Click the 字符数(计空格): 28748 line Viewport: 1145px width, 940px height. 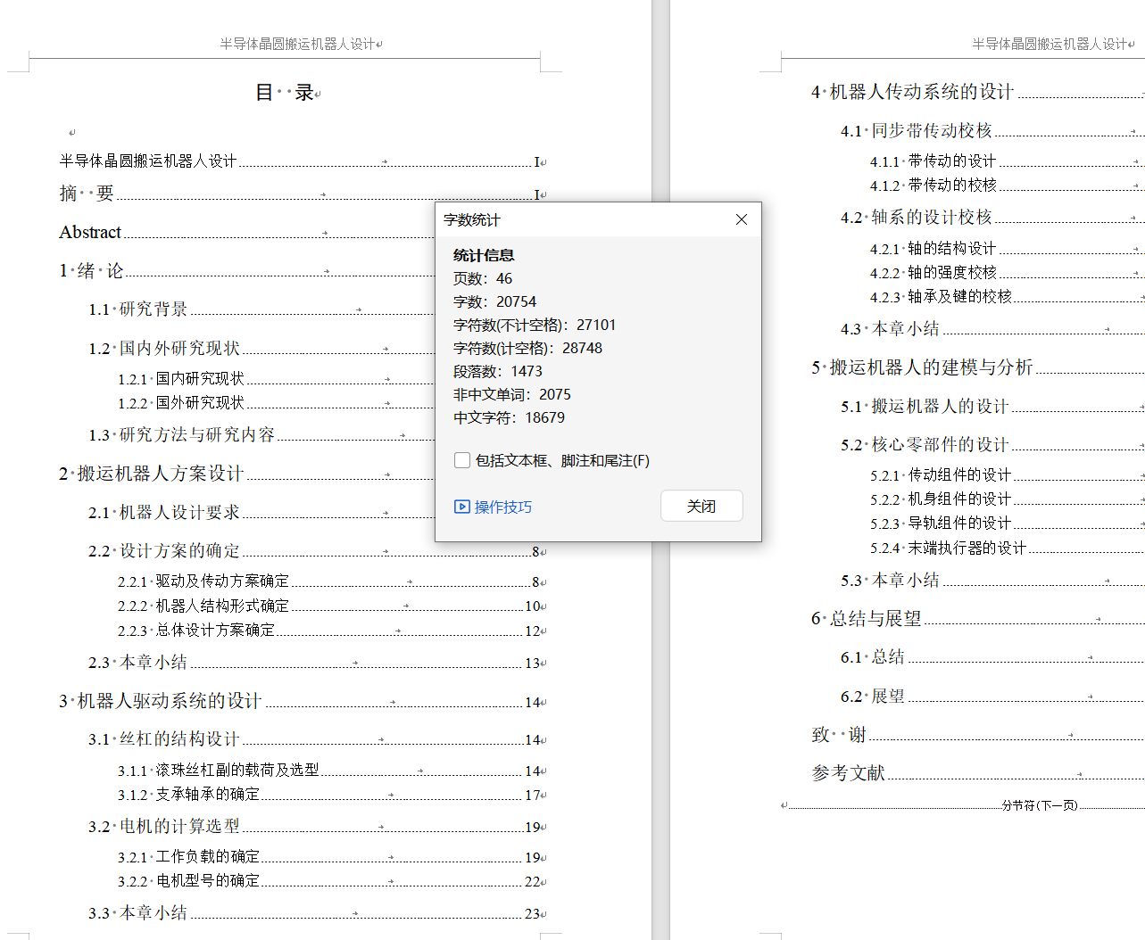point(527,348)
